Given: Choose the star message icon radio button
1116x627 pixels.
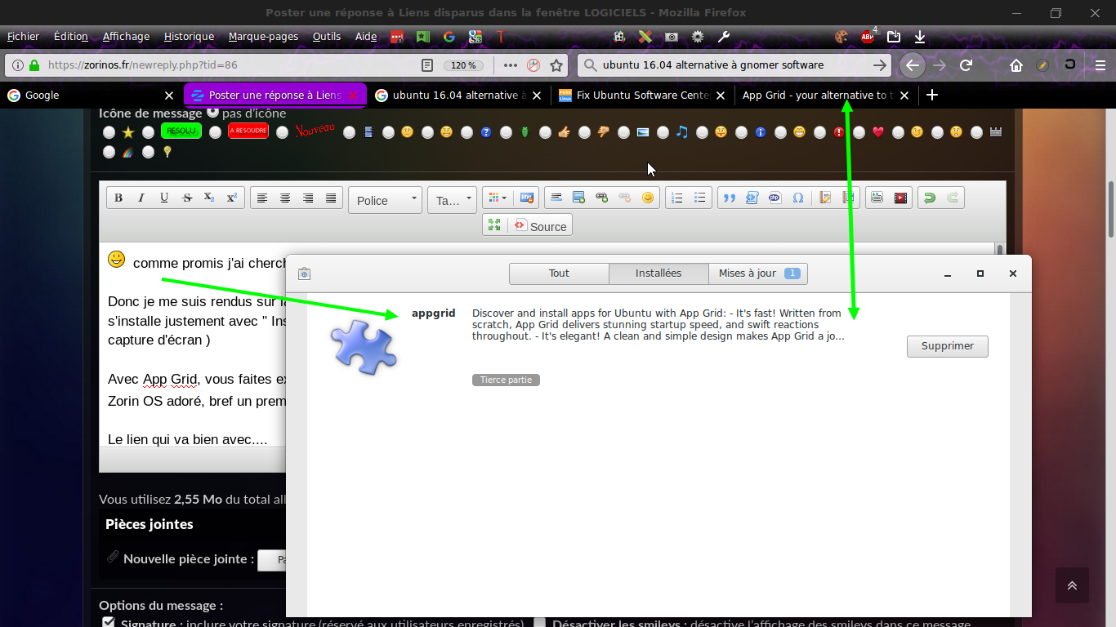Looking at the screenshot, I should point(109,132).
